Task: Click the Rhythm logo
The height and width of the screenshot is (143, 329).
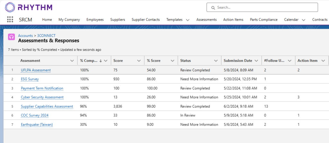Action: point(29,7)
